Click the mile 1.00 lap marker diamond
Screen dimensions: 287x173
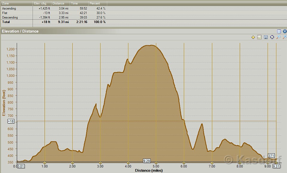45,163
